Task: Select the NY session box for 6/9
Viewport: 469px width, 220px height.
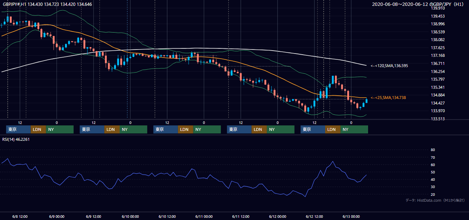Action: click(133, 129)
